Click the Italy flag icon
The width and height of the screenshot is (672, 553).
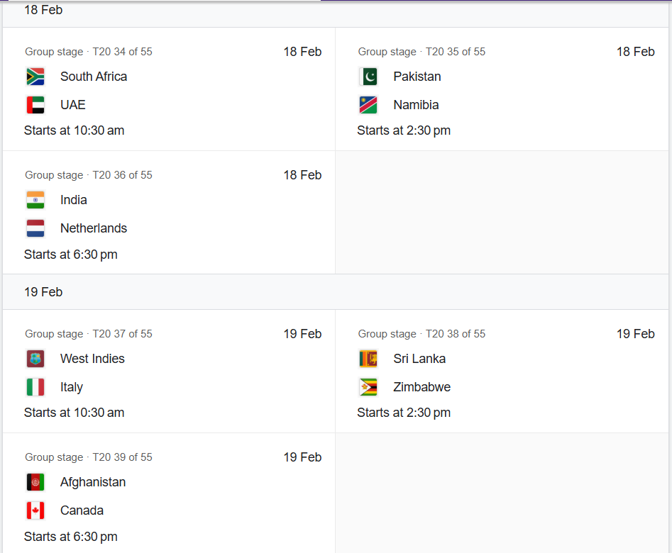pyautogui.click(x=35, y=387)
